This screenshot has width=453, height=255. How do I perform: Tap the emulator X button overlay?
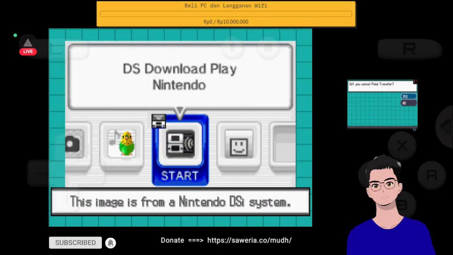point(402,146)
